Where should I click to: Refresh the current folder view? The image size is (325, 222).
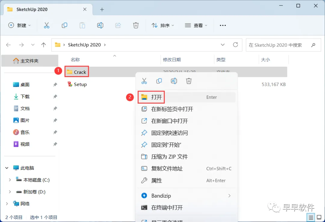pos(235,45)
